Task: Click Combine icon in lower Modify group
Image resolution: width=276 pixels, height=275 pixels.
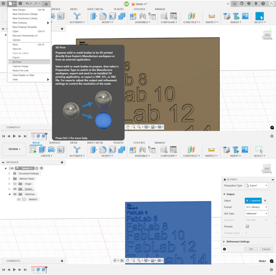Action: click(x=121, y=150)
